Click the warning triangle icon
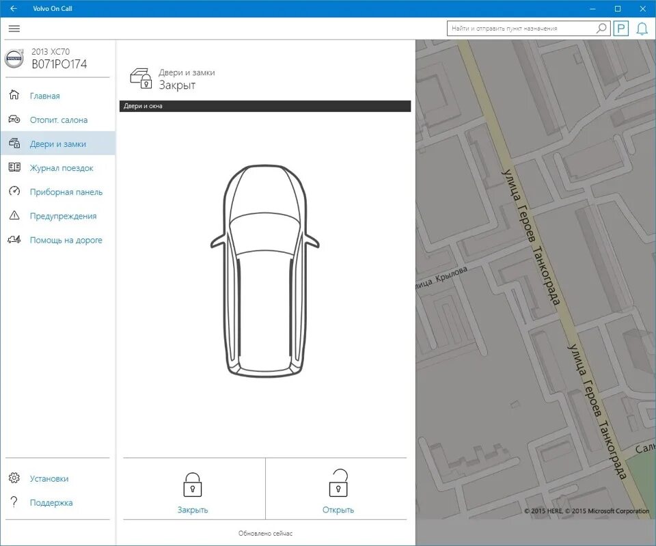Viewport: 656px width, 546px height. (14, 215)
